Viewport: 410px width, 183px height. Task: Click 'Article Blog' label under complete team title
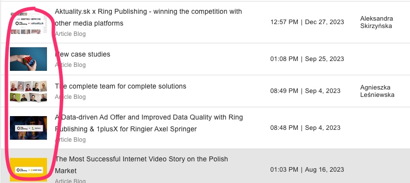[70, 97]
